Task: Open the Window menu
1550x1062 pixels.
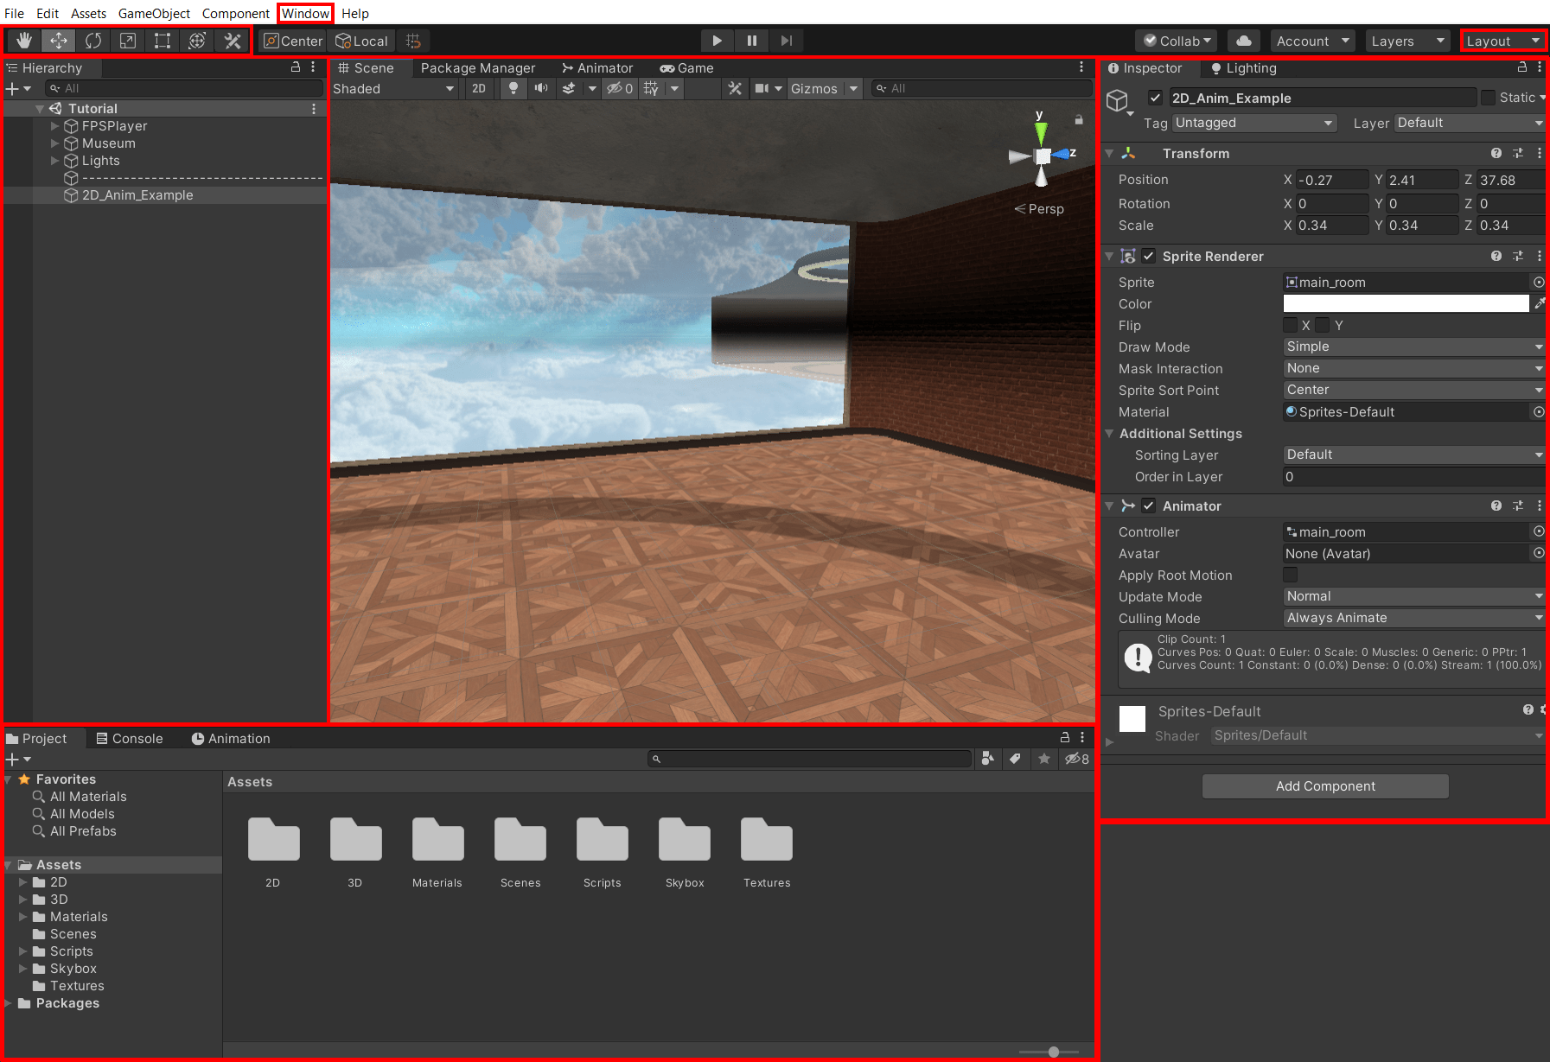Action: 304,13
